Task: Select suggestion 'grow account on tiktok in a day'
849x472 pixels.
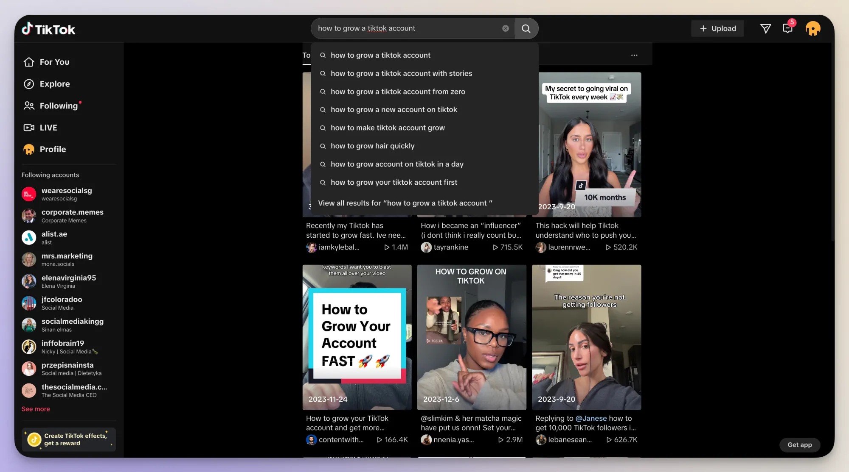Action: 424,164
